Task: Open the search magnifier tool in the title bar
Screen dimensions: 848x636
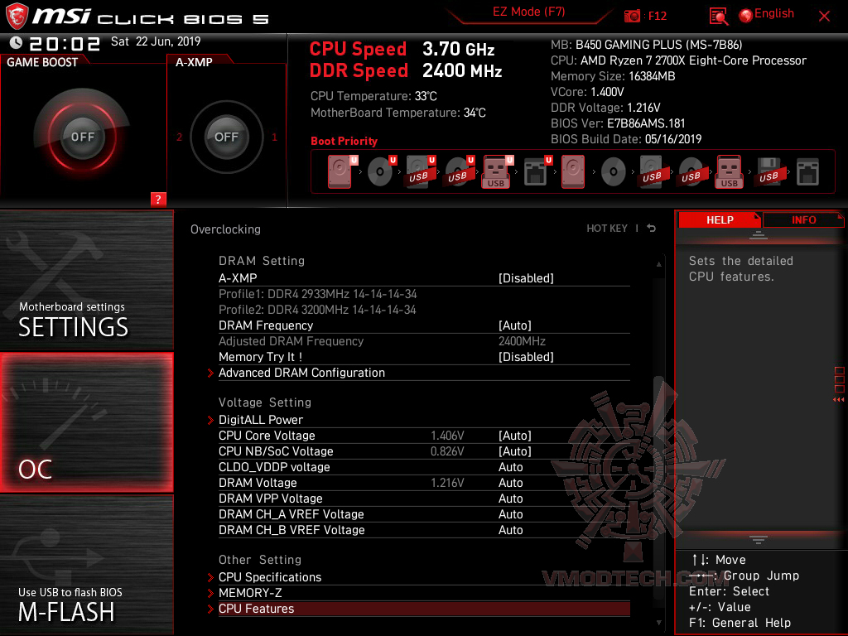Action: [719, 16]
